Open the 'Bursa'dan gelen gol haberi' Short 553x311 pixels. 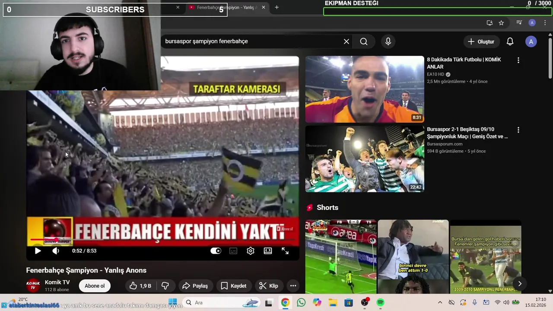pyautogui.click(x=486, y=257)
